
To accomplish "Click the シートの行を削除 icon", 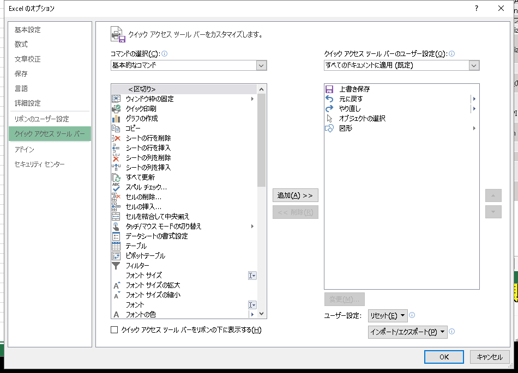I will (116, 138).
